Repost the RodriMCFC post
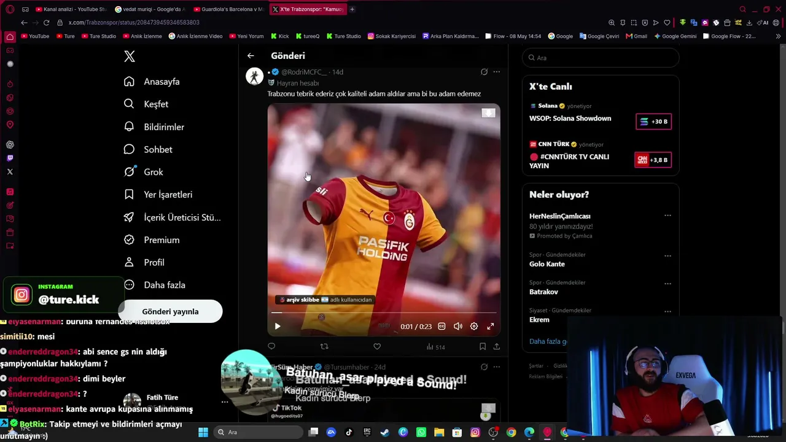786x442 pixels. pyautogui.click(x=324, y=347)
